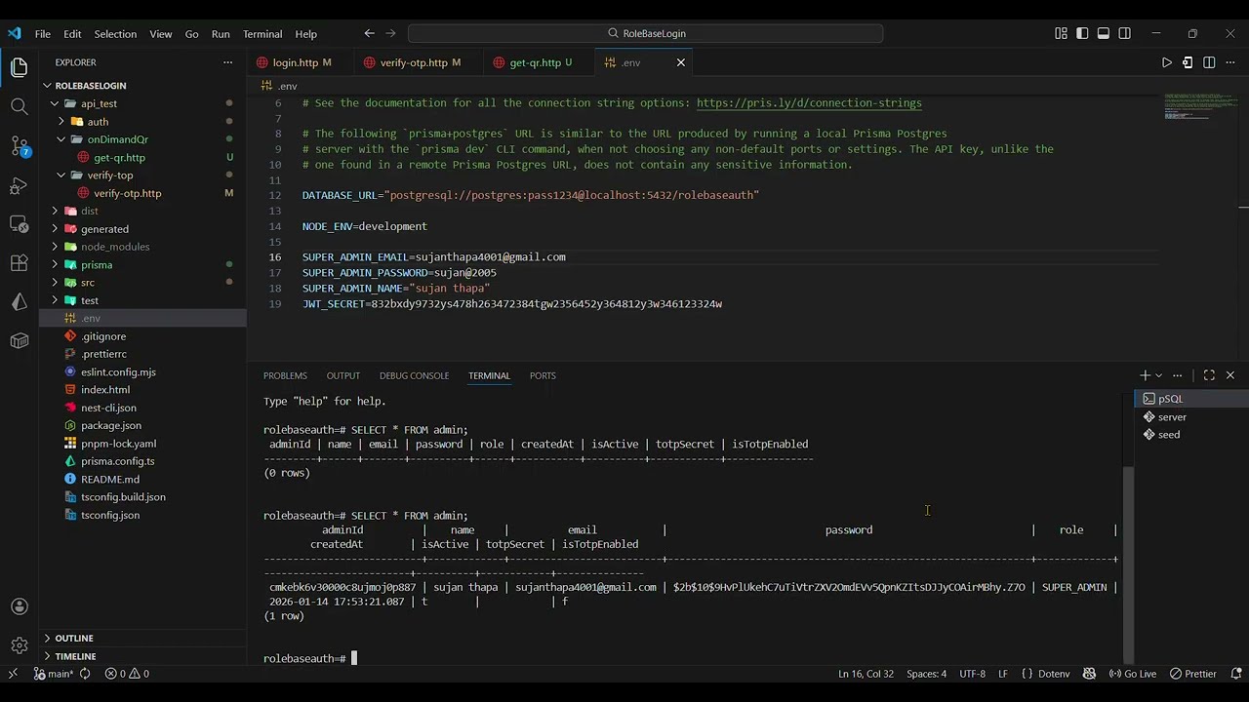Open the new terminal launch profile dropdown
Image resolution: width=1249 pixels, height=702 pixels.
(x=1158, y=375)
